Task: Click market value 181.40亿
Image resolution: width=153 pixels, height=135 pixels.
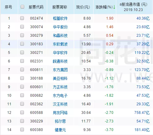Action: [142, 130]
